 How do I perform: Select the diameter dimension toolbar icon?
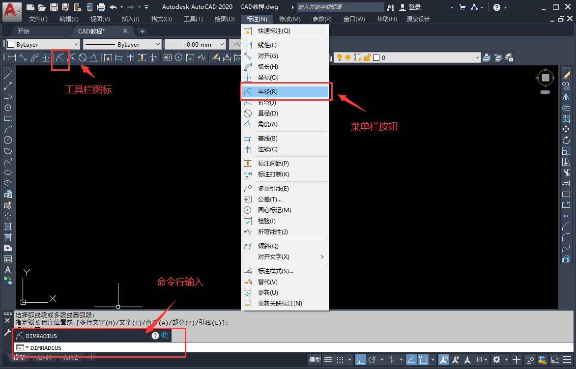[x=83, y=57]
